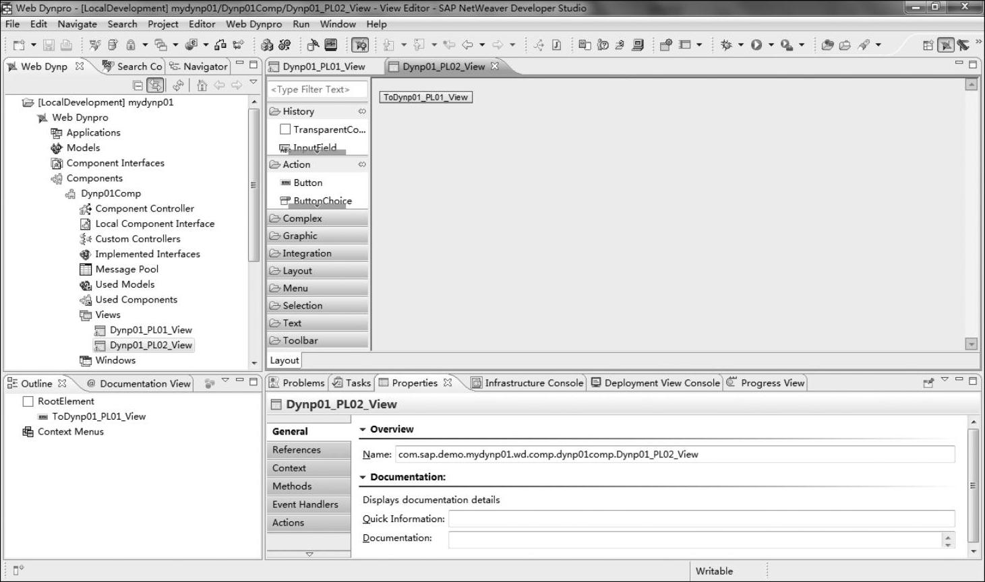Open the Infrastructure Console tab
The width and height of the screenshot is (985, 582).
[527, 383]
